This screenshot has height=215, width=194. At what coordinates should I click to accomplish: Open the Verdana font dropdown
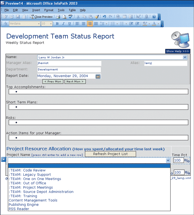(39, 24)
